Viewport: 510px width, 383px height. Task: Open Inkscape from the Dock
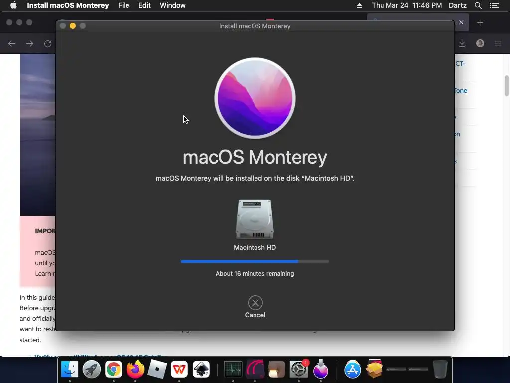tap(201, 369)
